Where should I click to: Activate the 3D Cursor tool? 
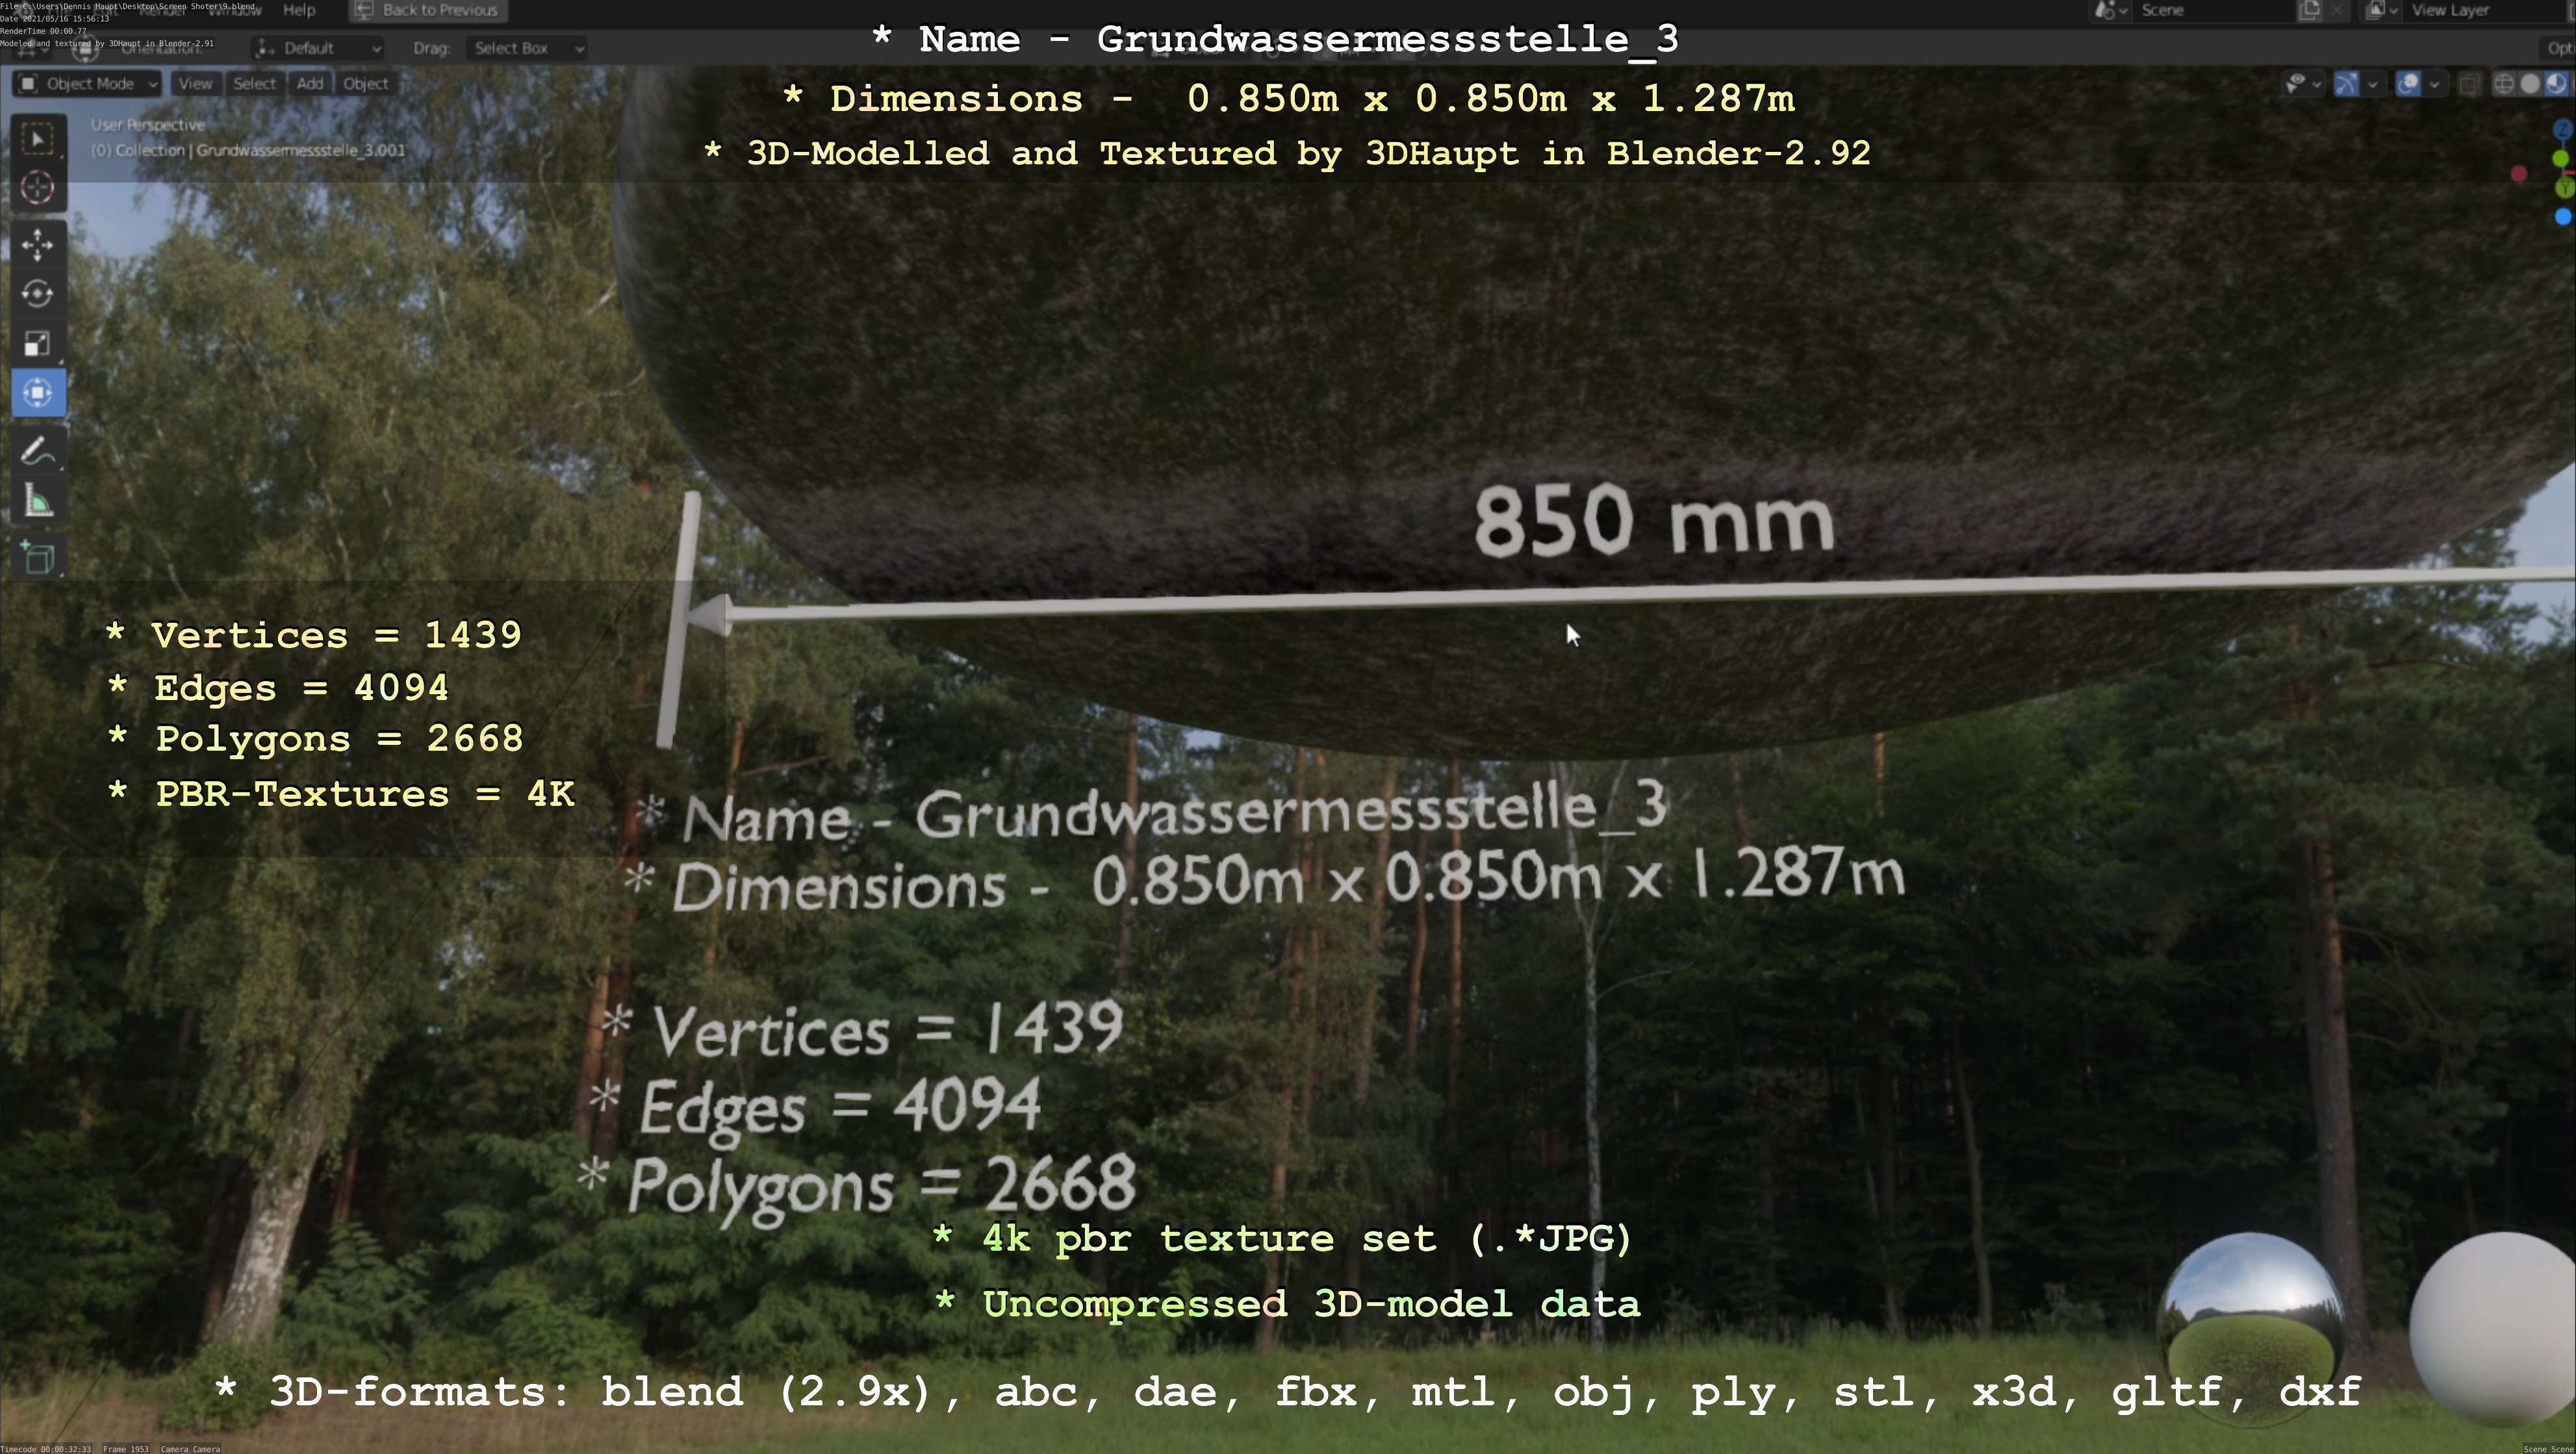38,187
